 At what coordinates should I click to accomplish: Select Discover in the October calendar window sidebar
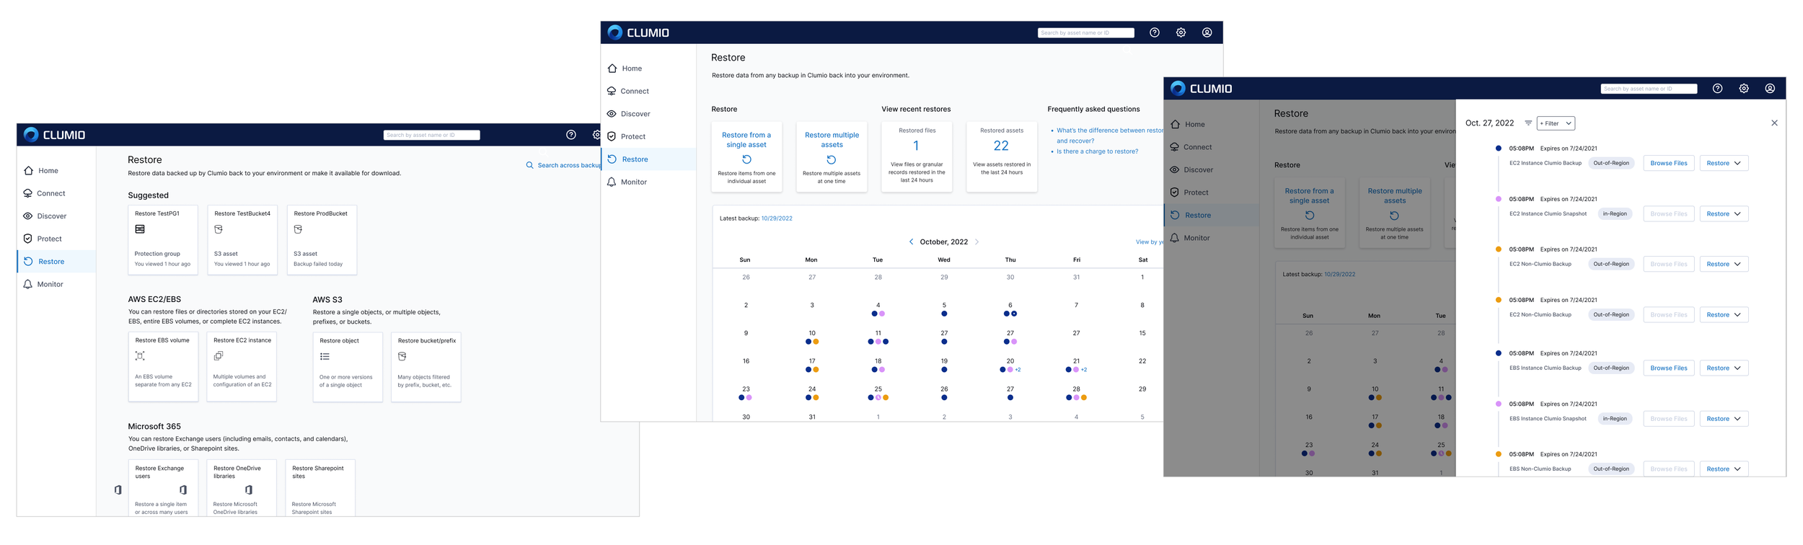point(635,114)
